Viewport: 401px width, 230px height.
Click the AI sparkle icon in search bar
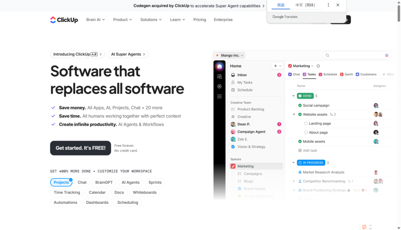pyautogui.click(x=387, y=55)
